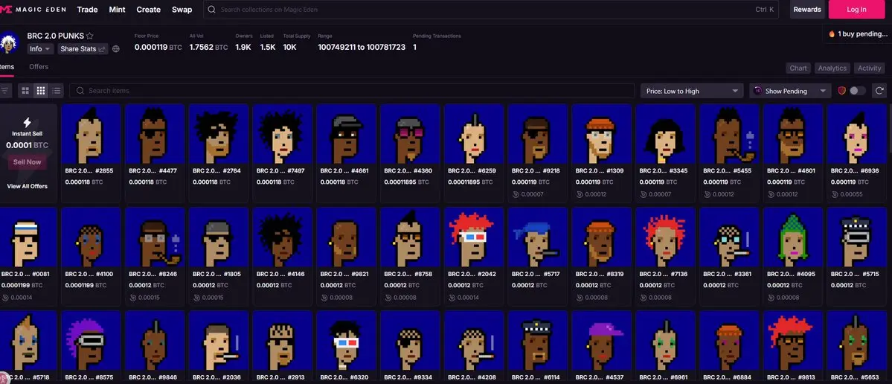The height and width of the screenshot is (384, 892).
Task: Click the globe website icon
Action: point(116,49)
